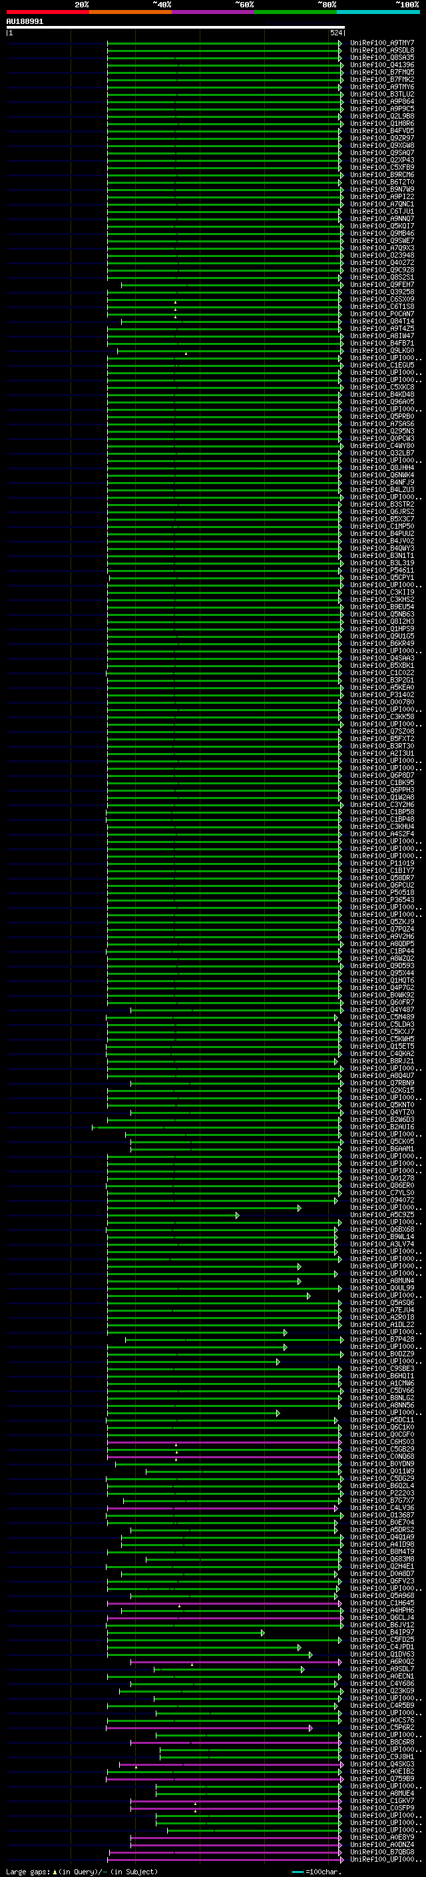Screen dimensions: 426x1877
Task: Select hit label UniRef100_Q759B9
Action: pos(381,1778)
